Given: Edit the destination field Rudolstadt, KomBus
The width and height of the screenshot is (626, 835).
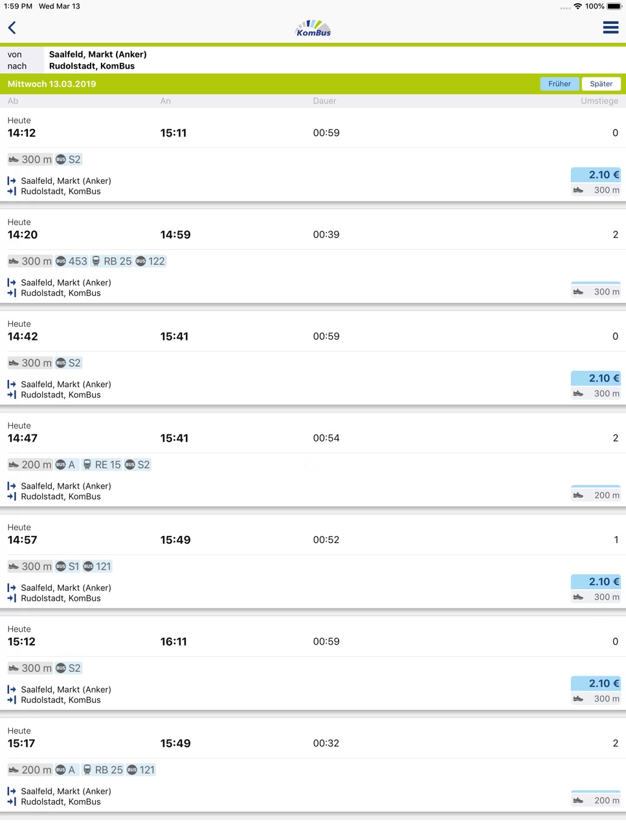Looking at the screenshot, I should click(x=92, y=66).
